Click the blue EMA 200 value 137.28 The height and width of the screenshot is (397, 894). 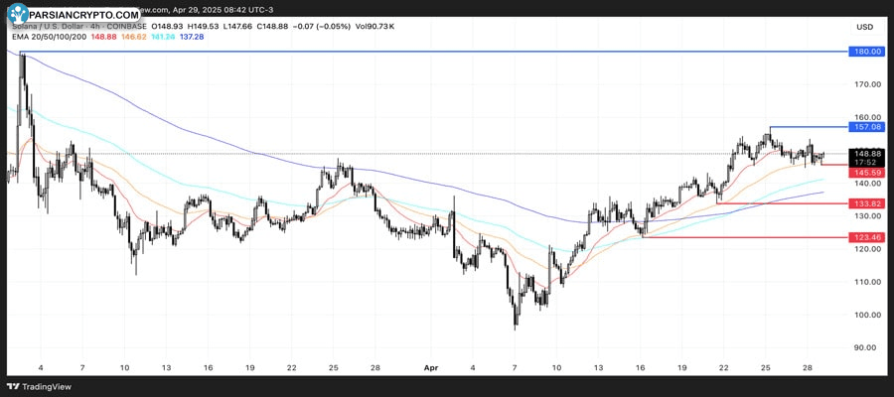click(x=192, y=37)
